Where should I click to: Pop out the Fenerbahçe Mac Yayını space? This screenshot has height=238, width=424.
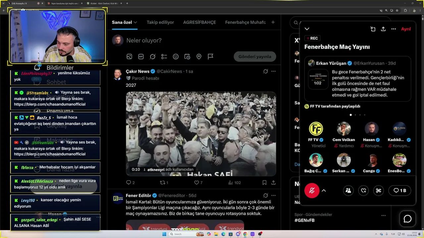373,29
